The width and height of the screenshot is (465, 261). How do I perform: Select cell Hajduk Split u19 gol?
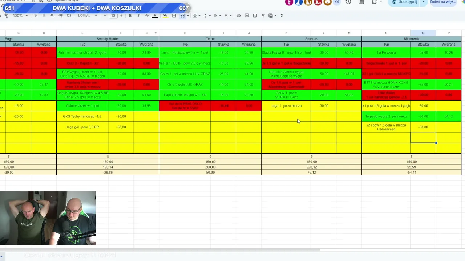pyautogui.click(x=185, y=95)
